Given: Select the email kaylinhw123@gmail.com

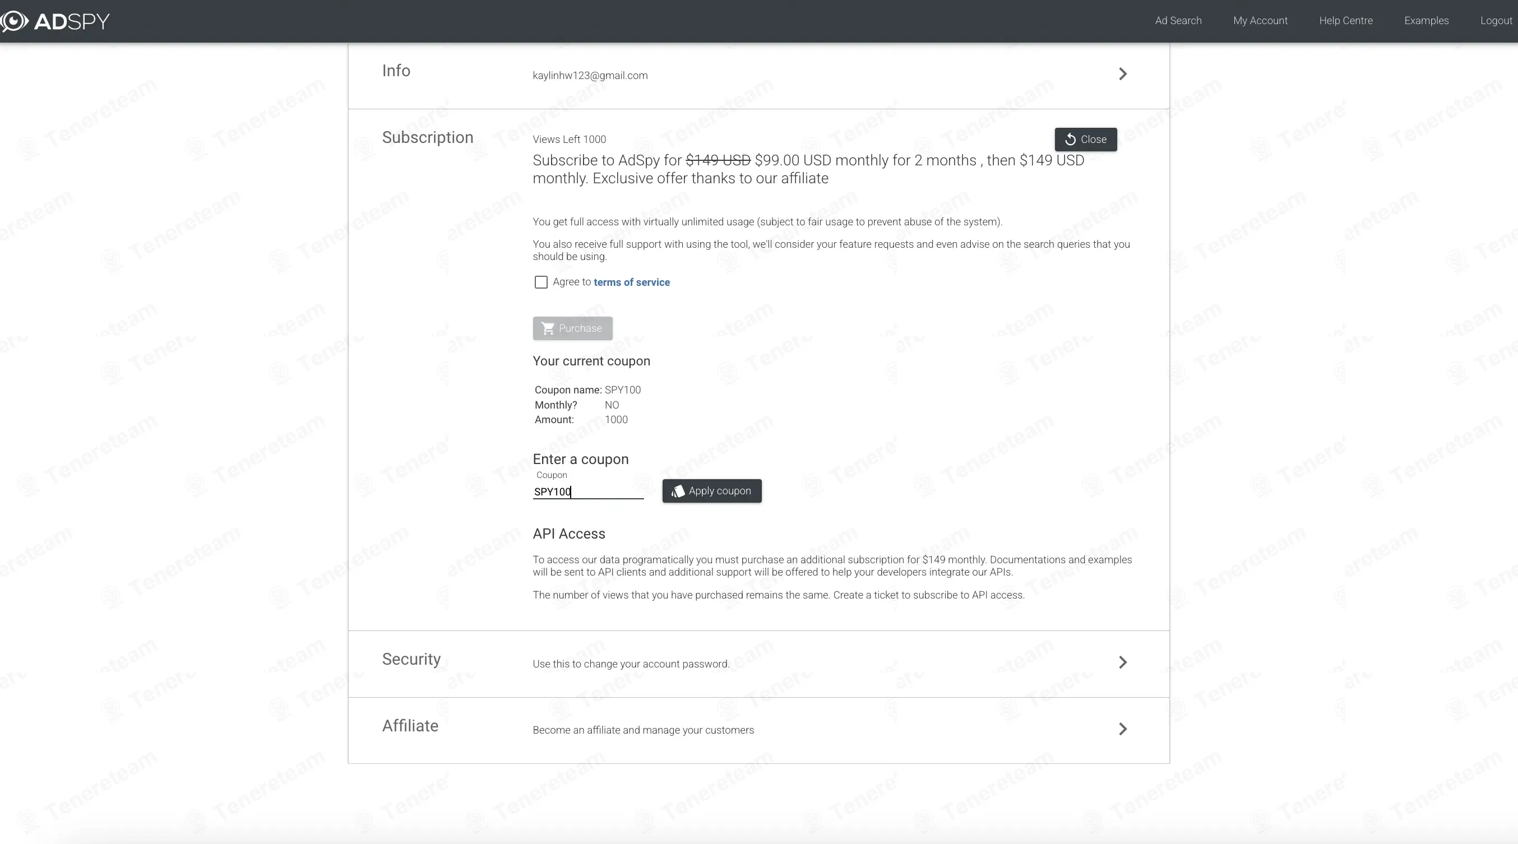Looking at the screenshot, I should coord(590,76).
